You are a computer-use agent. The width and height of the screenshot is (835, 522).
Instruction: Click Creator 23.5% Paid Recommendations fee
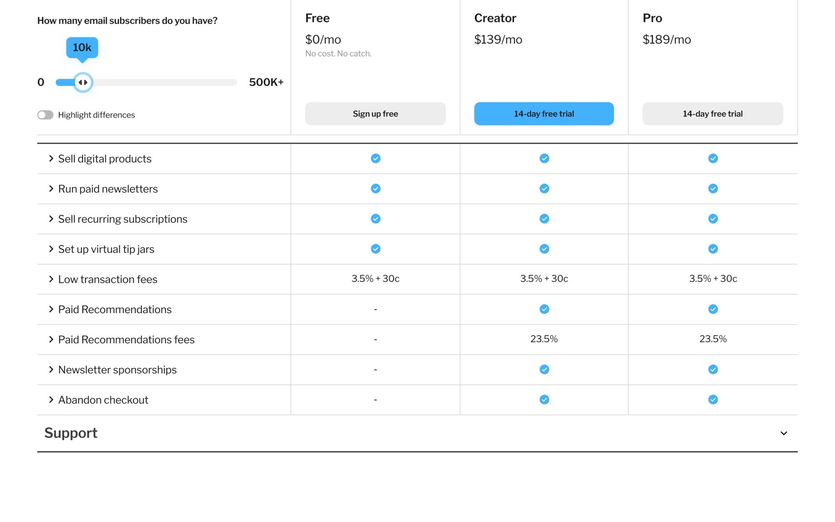(x=544, y=339)
